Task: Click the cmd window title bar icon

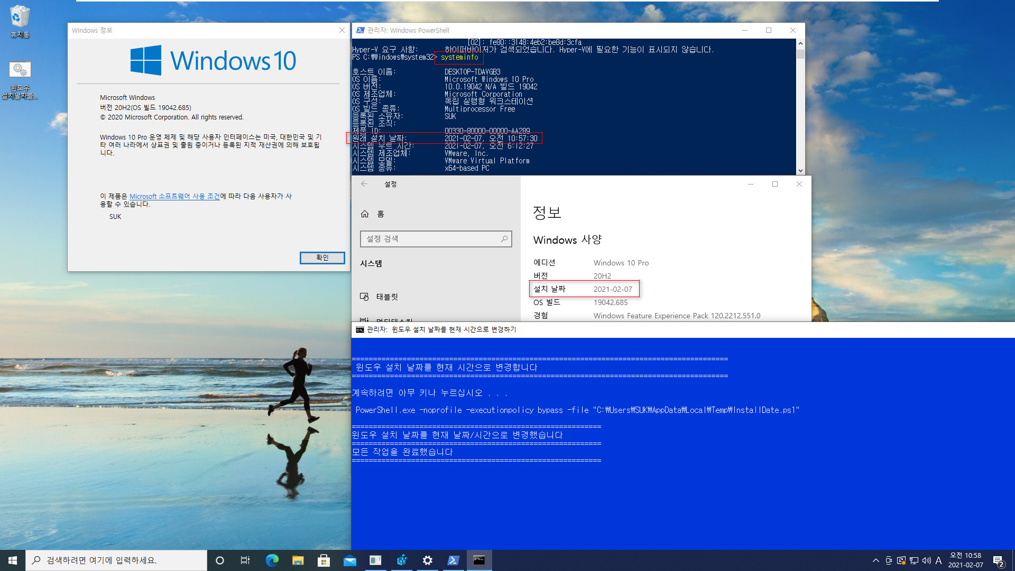Action: click(360, 329)
